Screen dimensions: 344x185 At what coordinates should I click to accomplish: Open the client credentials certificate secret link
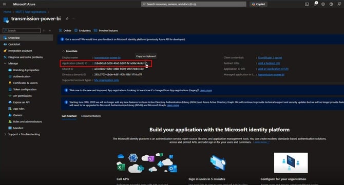coord(270,57)
